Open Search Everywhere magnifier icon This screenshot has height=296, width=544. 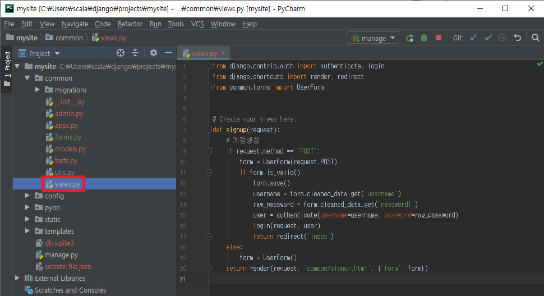coord(536,38)
